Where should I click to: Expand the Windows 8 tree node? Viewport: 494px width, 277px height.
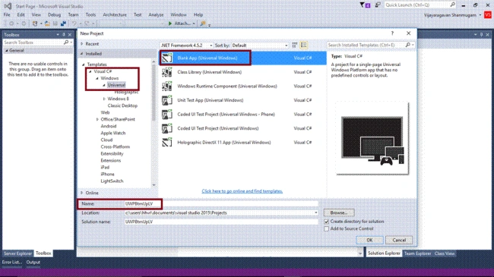point(104,99)
